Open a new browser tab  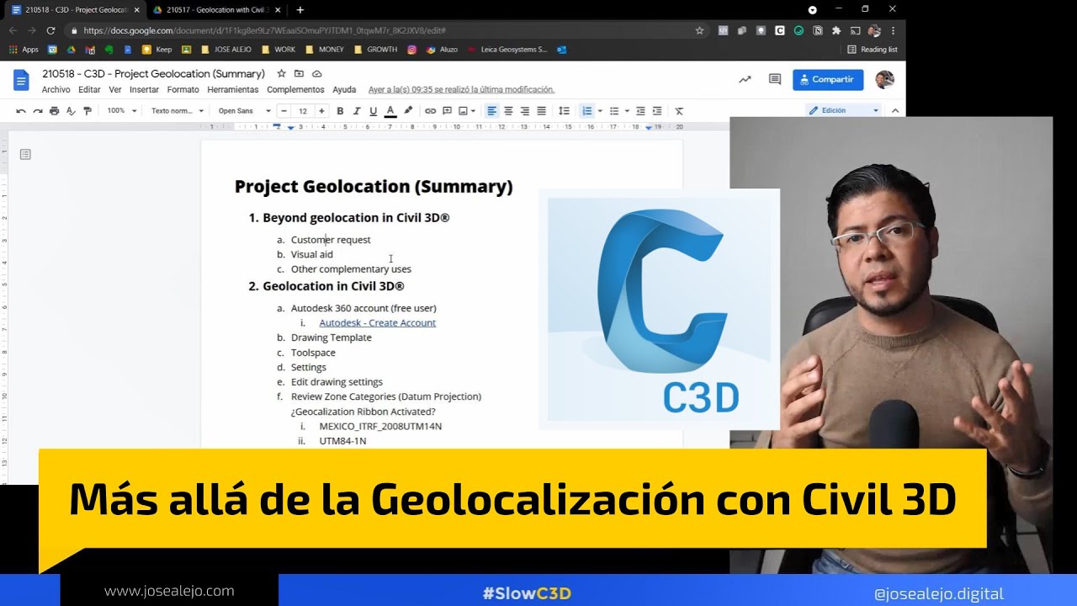click(300, 10)
